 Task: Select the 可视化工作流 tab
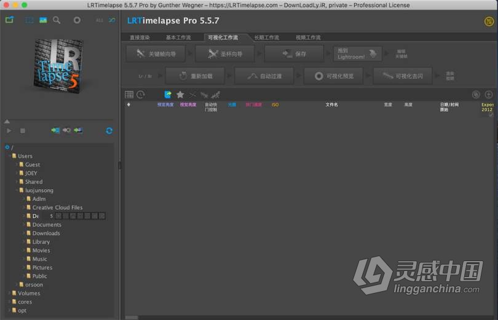[x=223, y=37]
